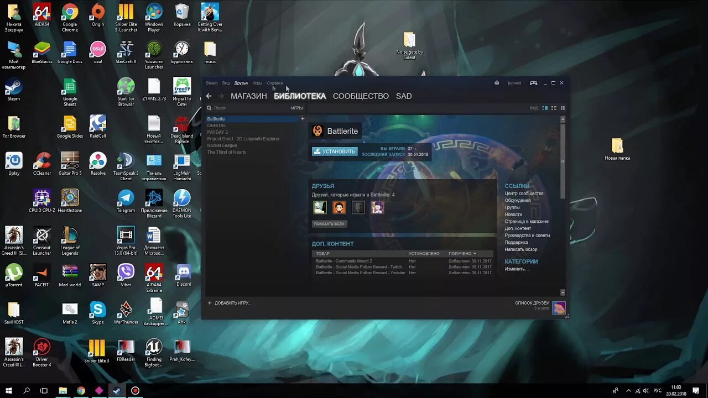Switch to the БИБЛИОТЕКА tab

pos(300,96)
